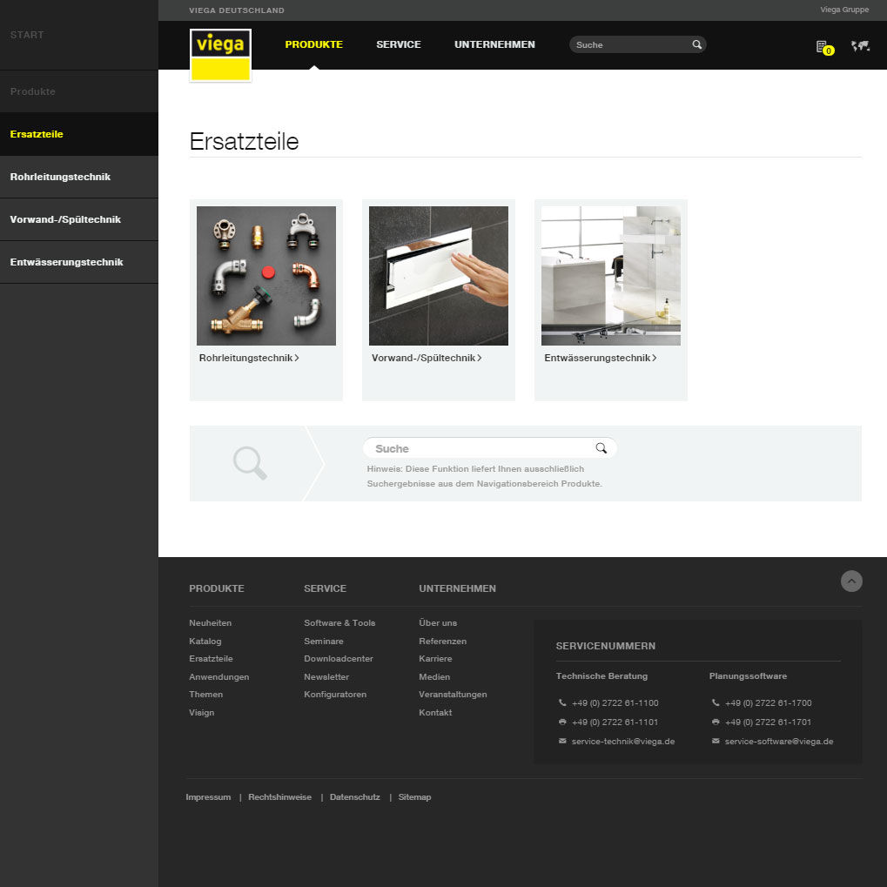Open Themen in the footer
887x887 pixels.
pyautogui.click(x=205, y=694)
